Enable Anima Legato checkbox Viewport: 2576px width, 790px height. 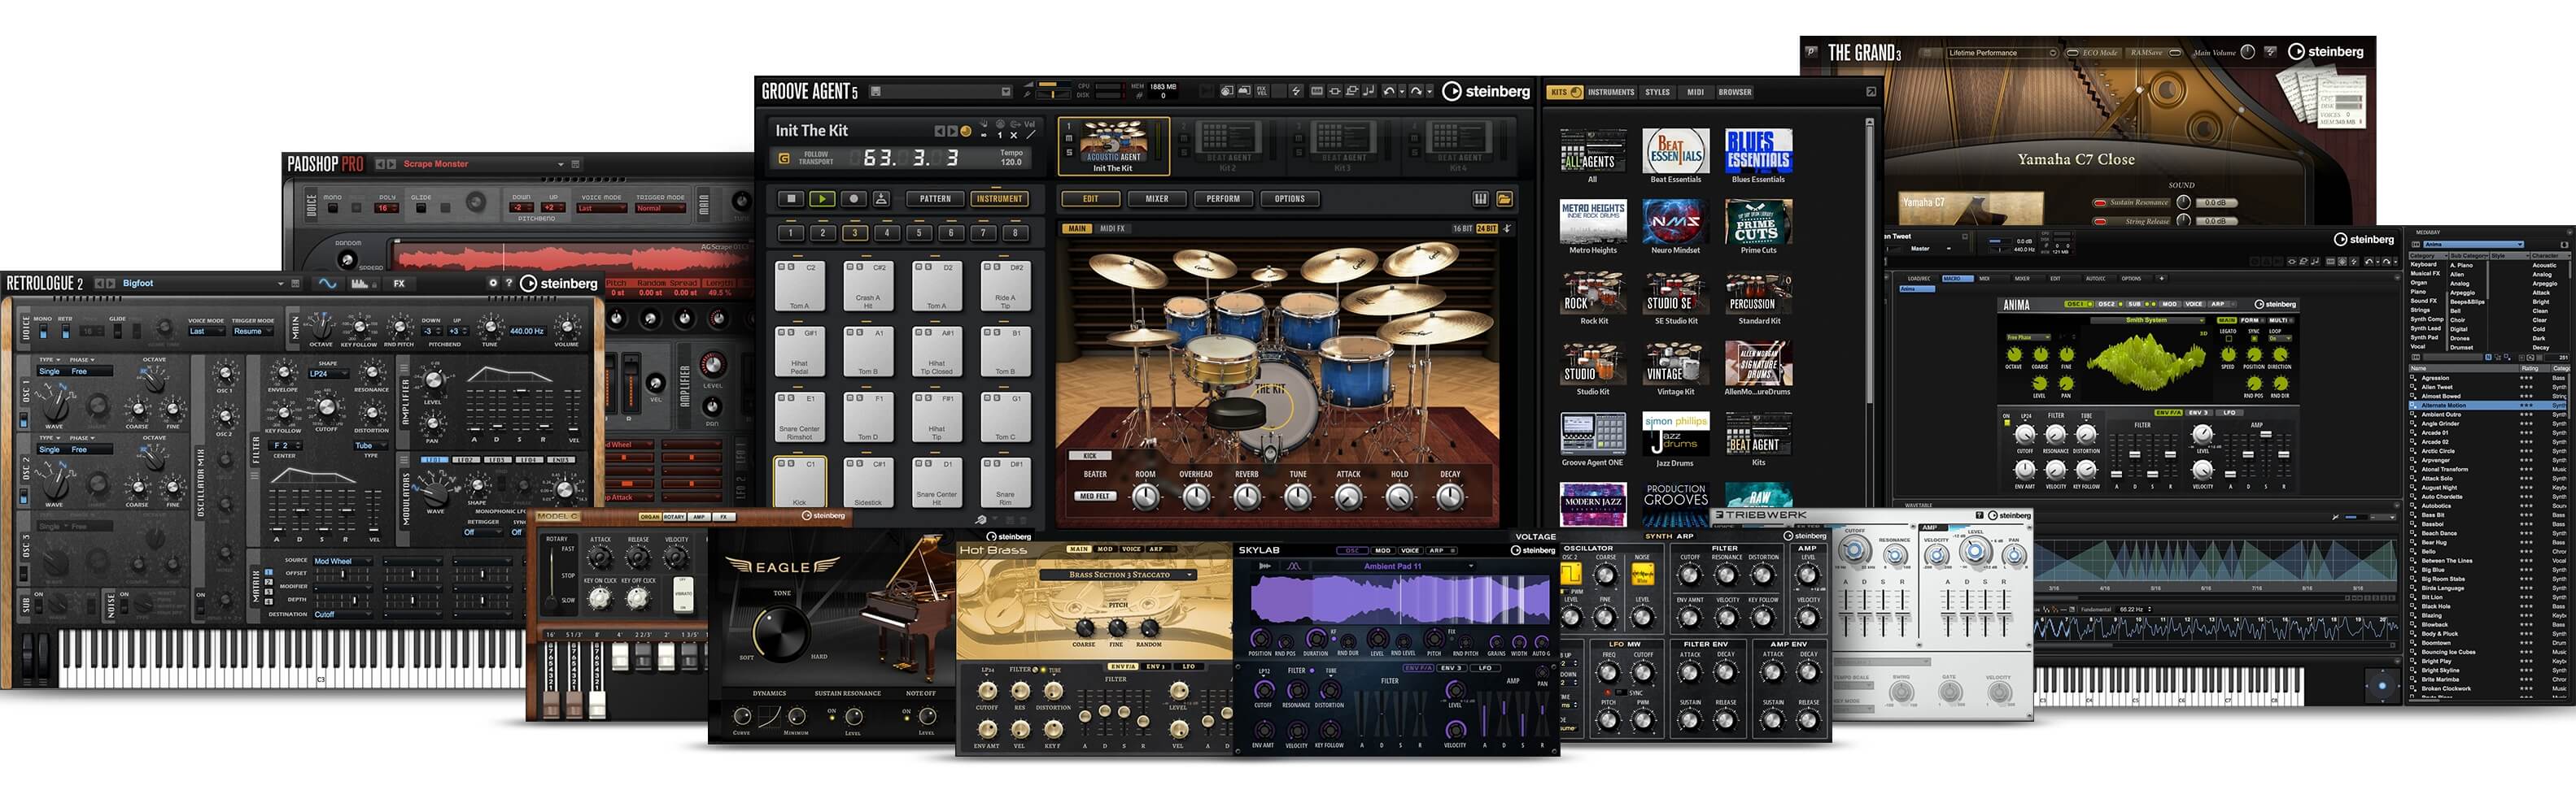click(2228, 340)
